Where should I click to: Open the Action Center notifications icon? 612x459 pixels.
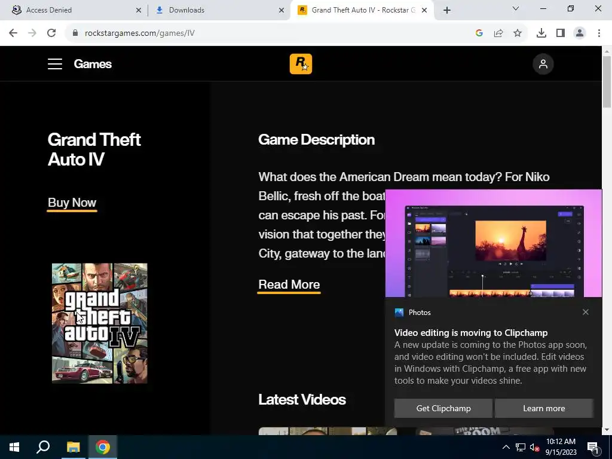593,447
